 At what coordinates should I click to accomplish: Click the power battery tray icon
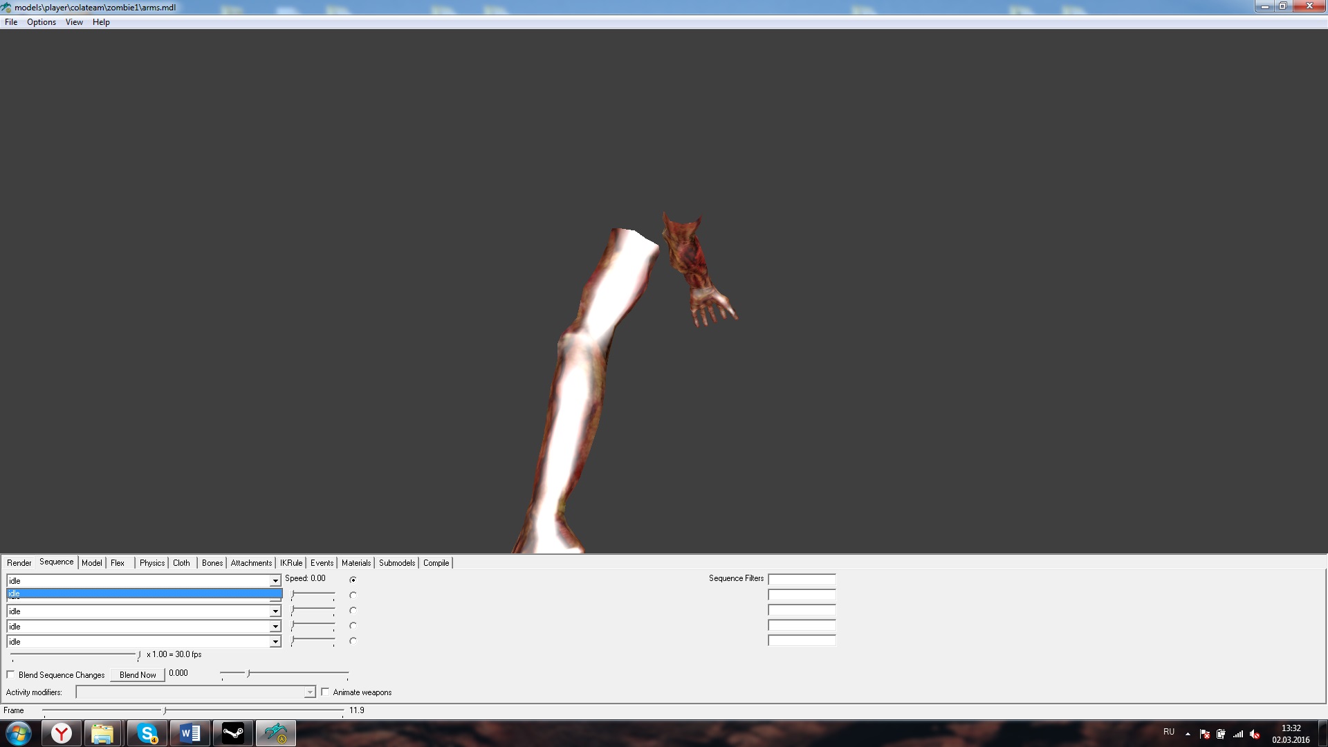[1221, 734]
